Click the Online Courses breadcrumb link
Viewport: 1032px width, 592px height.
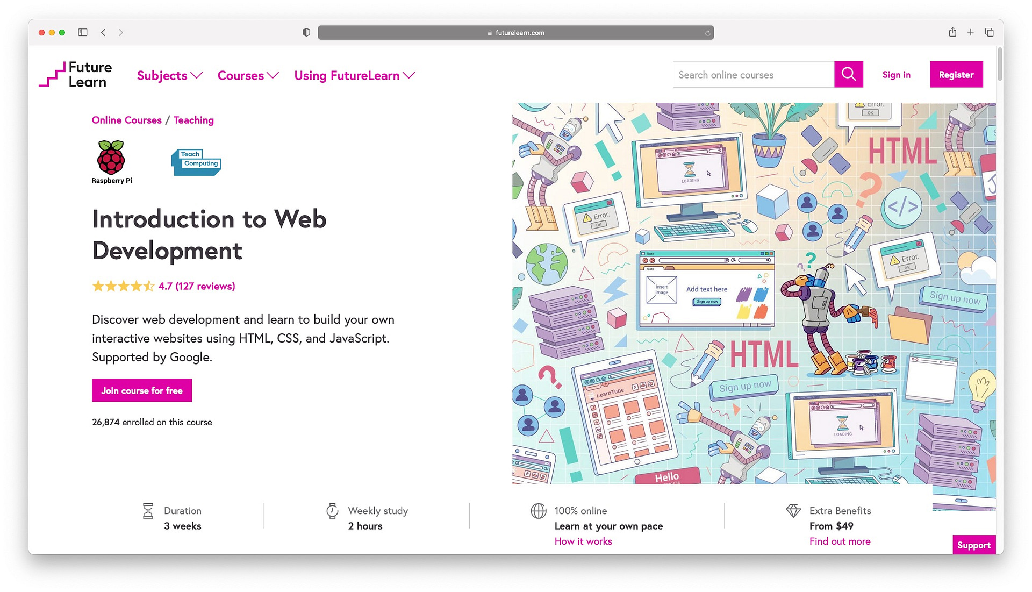(126, 120)
